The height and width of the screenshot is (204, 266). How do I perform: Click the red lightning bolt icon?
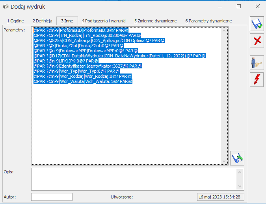(257, 79)
